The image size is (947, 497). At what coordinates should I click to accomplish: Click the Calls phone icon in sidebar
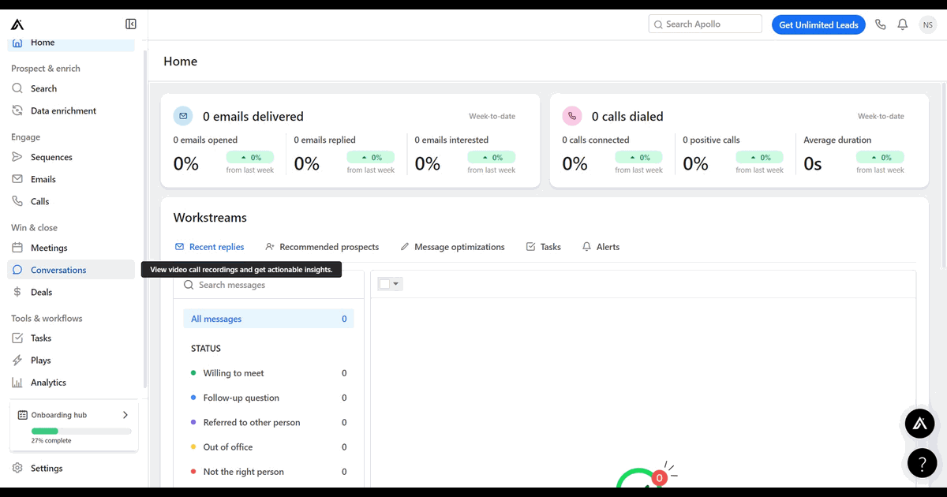(17, 201)
